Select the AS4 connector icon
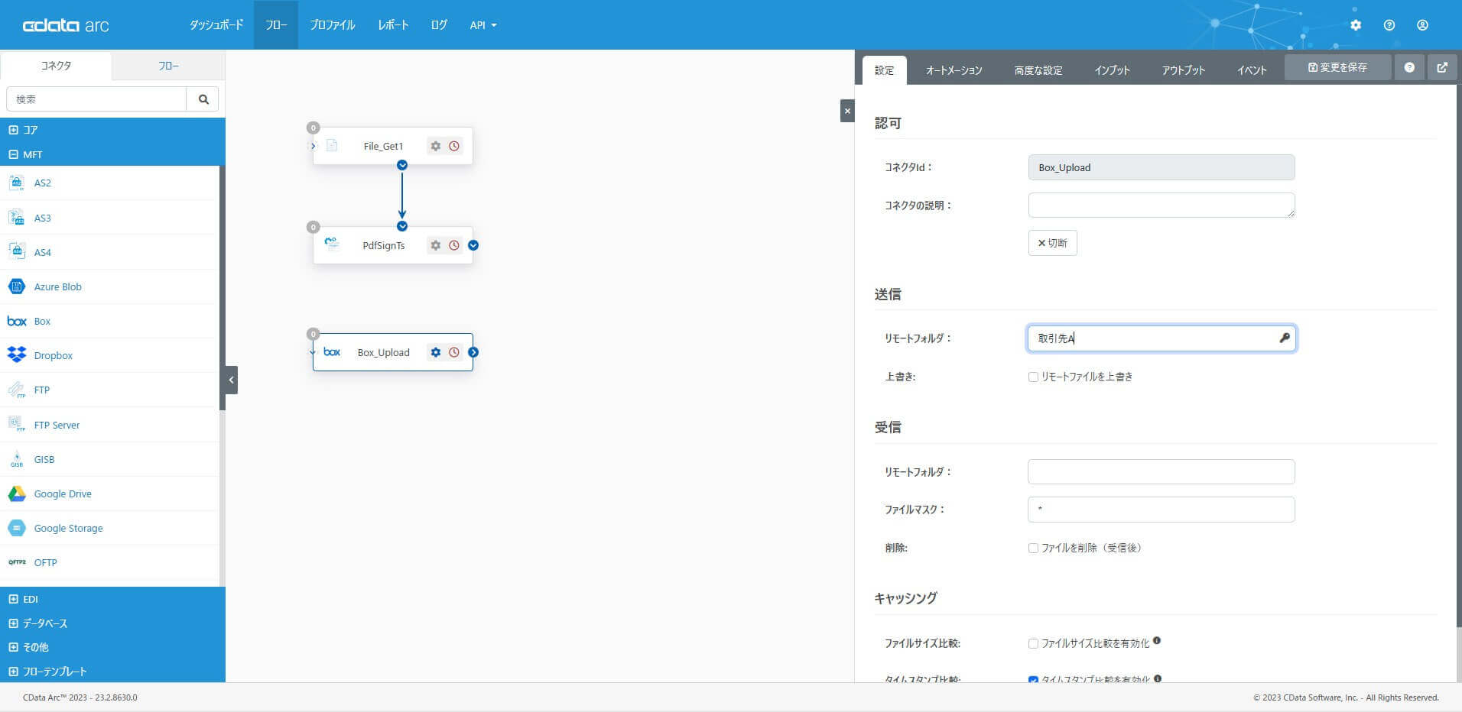This screenshot has width=1462, height=712. point(16,252)
